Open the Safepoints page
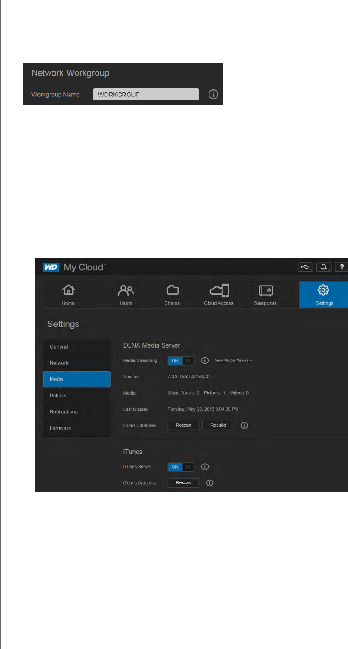 tap(265, 295)
